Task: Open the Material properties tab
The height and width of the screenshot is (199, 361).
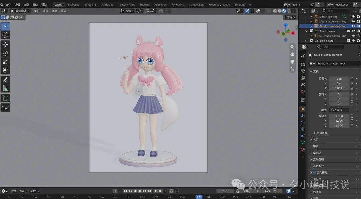Action: click(x=303, y=150)
